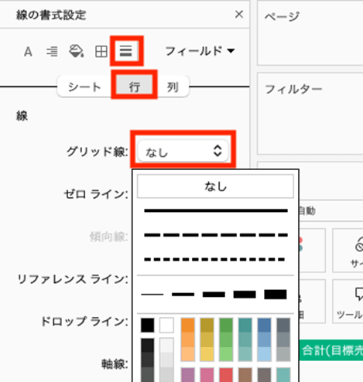
Task: Select the lines formatting icon
Action: coord(126,51)
